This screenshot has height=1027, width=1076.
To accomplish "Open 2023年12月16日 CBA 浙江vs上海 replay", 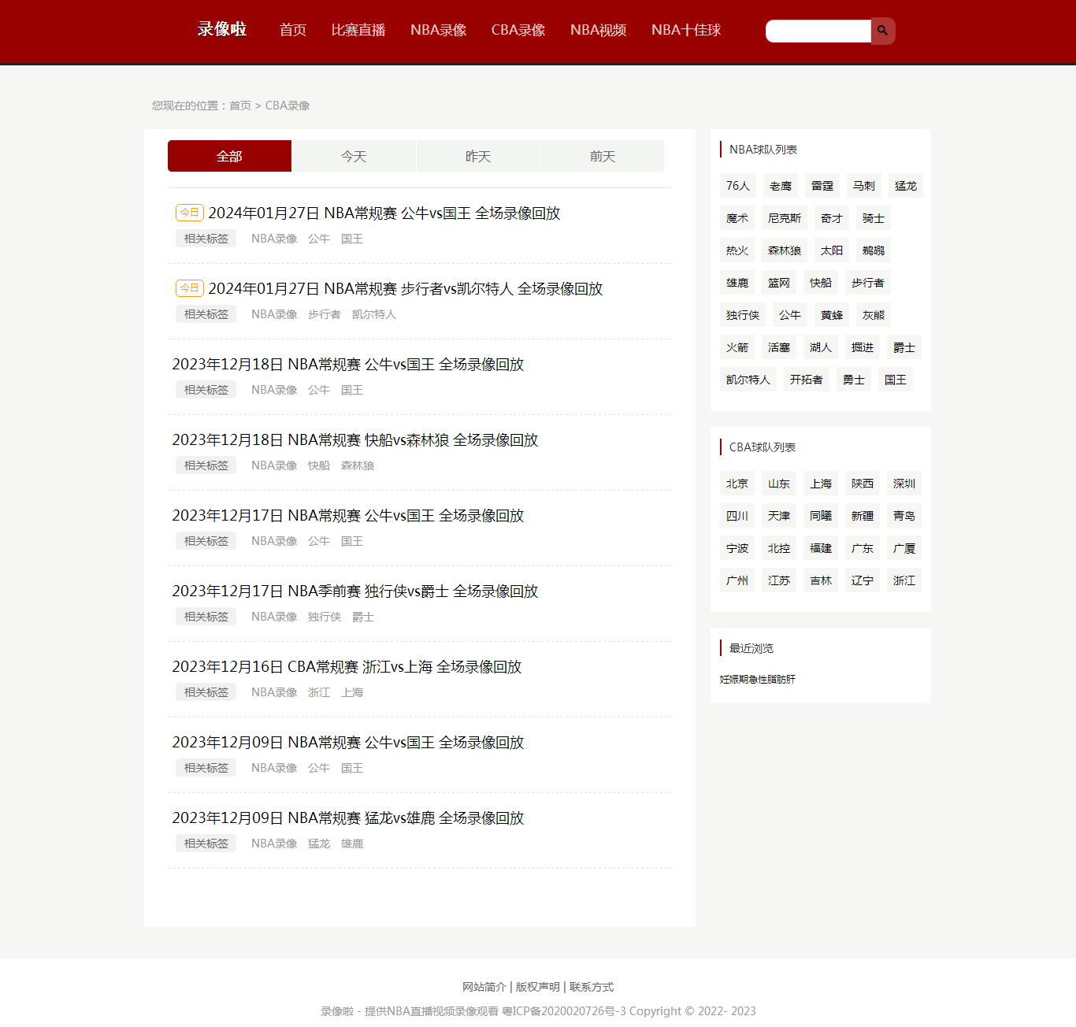I will tap(347, 667).
